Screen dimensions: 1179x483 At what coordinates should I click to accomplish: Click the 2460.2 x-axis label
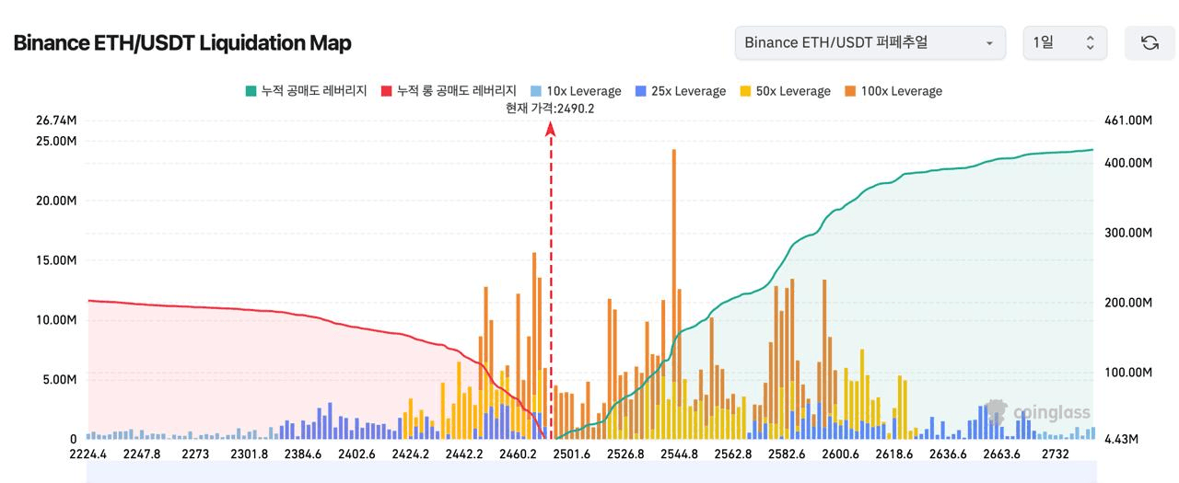point(518,454)
